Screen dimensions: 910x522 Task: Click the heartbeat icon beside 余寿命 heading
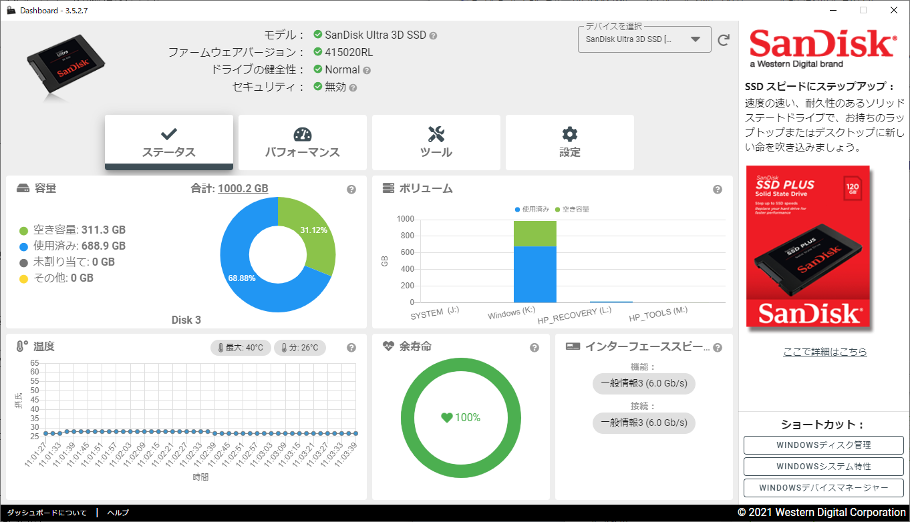coord(388,346)
